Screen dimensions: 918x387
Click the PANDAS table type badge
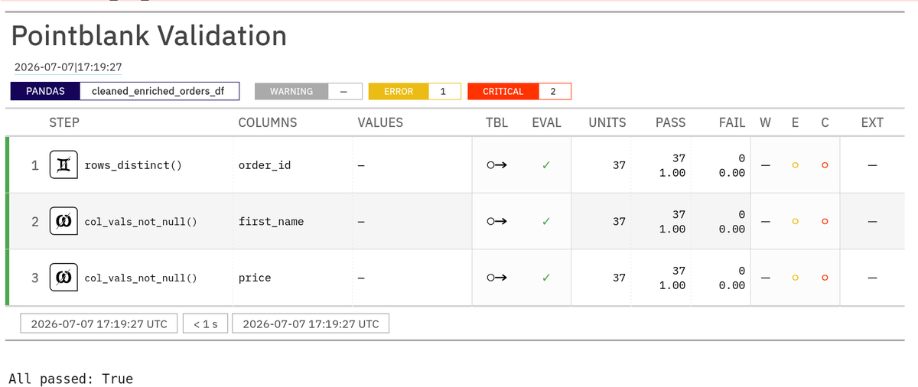[x=45, y=91]
